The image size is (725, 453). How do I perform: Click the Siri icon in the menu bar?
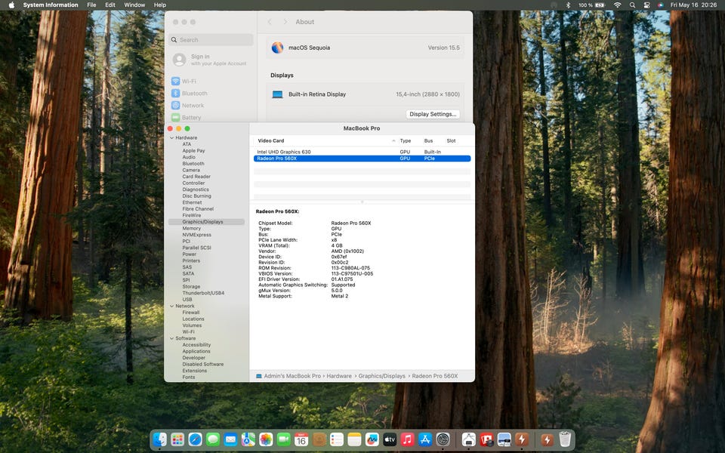661,5
